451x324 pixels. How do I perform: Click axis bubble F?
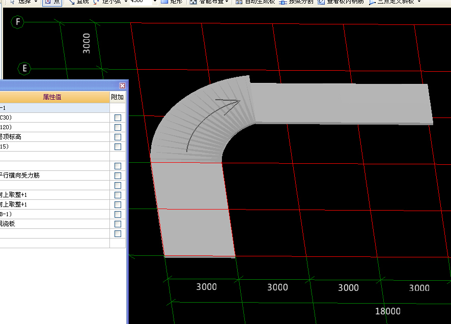pos(17,22)
